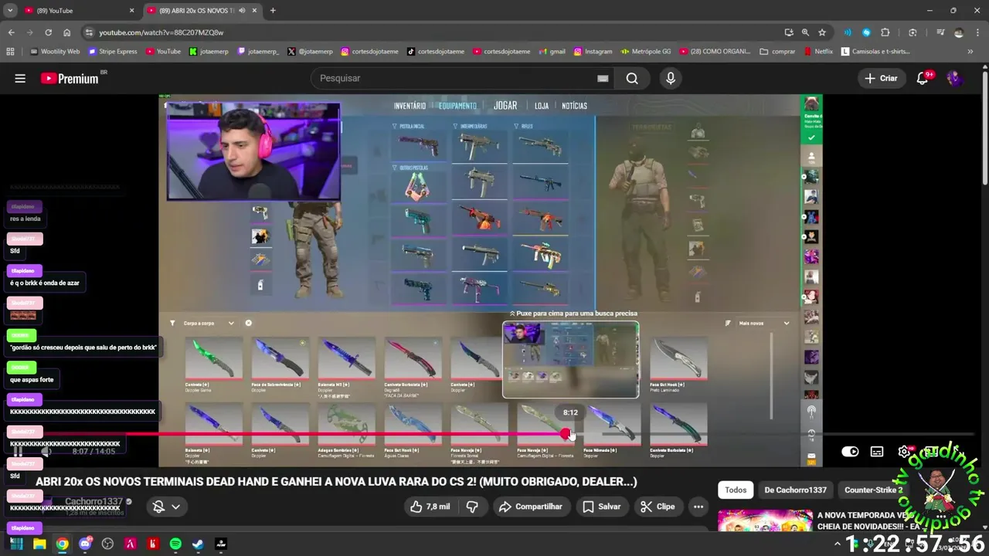Show hidden bookmarks overflow chevron
Screen dimensions: 989x556
(970, 52)
